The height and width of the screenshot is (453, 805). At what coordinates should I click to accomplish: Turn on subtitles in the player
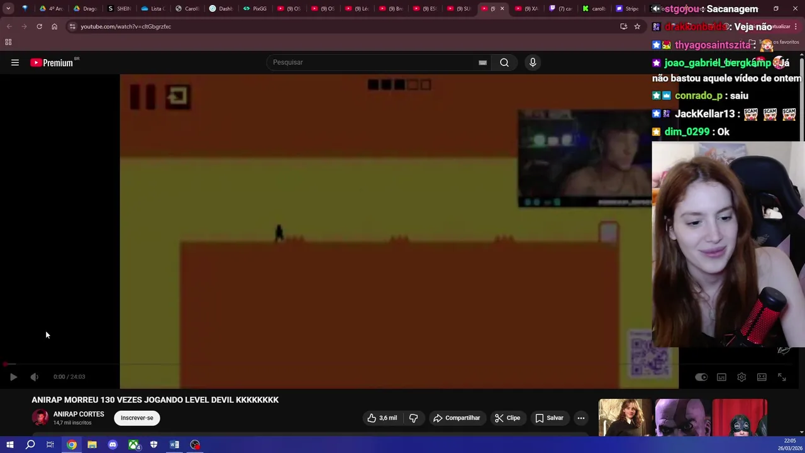tap(721, 377)
